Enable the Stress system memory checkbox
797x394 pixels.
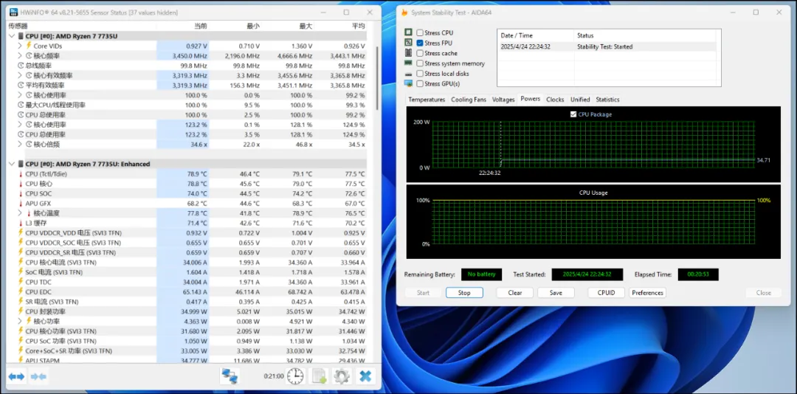(x=420, y=63)
